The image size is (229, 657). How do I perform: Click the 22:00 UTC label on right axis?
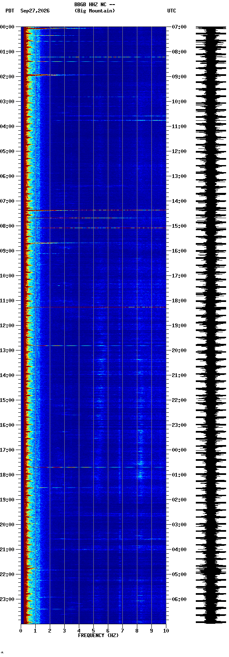pos(179,400)
